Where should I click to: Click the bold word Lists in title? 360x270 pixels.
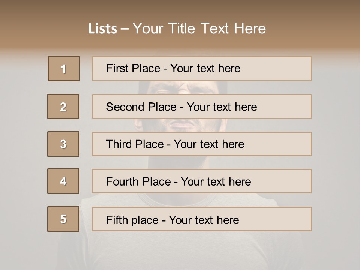pos(103,28)
